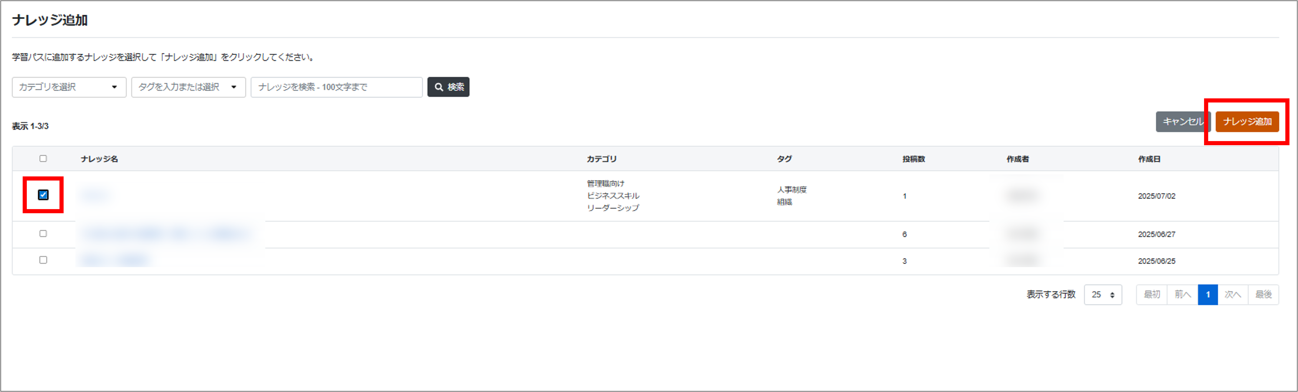This screenshot has height=392, width=1298.
Task: Check the select-all checkbox in table header
Action: [x=43, y=158]
